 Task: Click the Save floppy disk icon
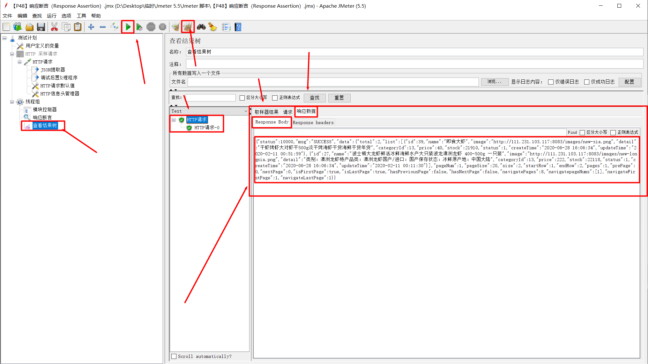click(41, 27)
